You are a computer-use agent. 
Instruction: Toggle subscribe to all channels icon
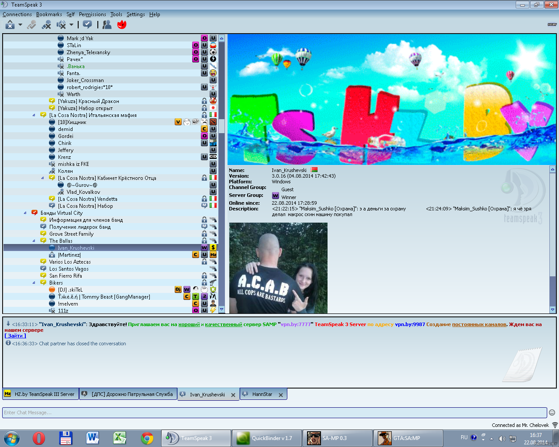tap(87, 25)
